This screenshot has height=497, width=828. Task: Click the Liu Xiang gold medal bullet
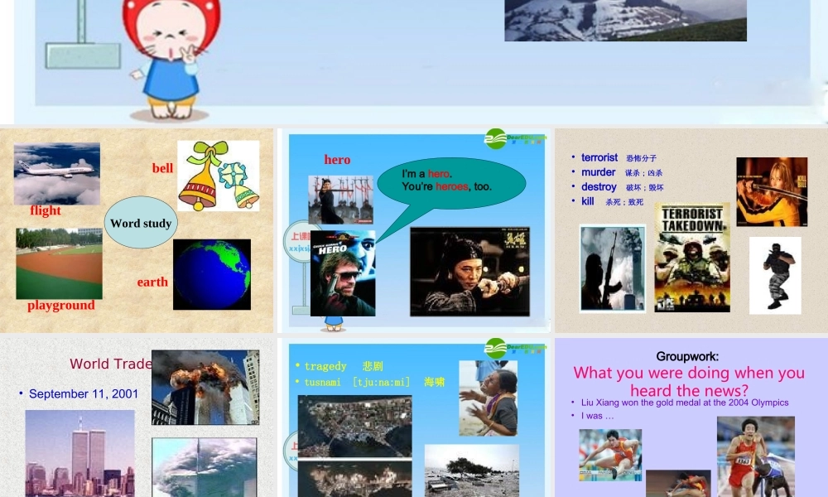685,403
